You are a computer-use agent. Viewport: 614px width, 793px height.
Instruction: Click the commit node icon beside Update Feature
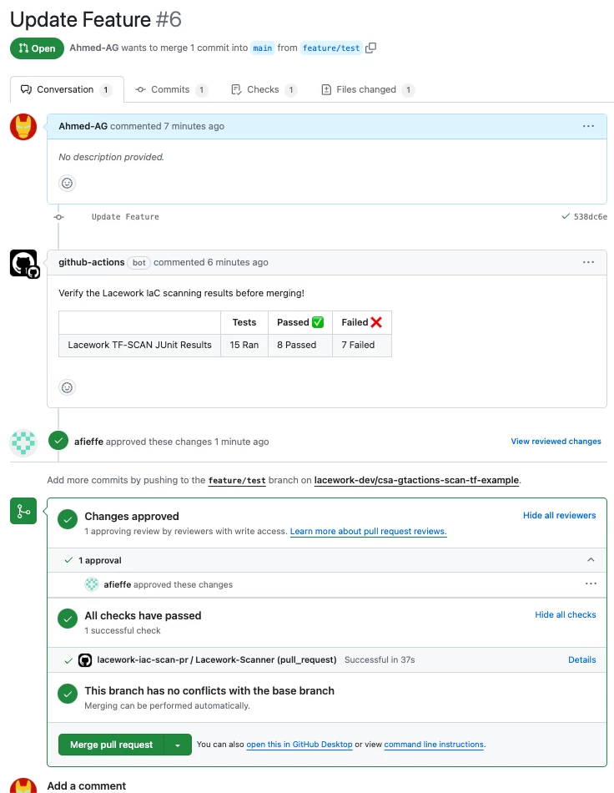click(58, 217)
